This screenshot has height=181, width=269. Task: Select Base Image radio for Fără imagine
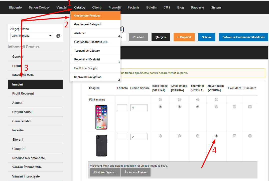coord(160,100)
